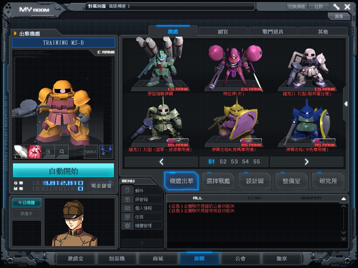Image resolution: width=358 pixels, height=268 pixels.
Task: Click the 自動開始 auto start button
Action: tap(64, 170)
